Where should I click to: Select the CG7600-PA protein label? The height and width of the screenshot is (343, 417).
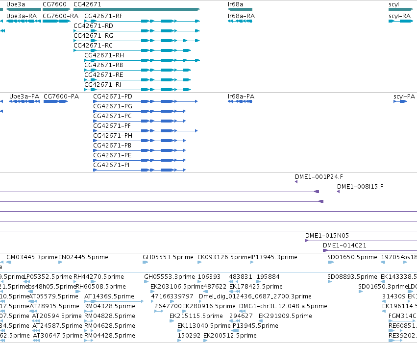coord(61,96)
